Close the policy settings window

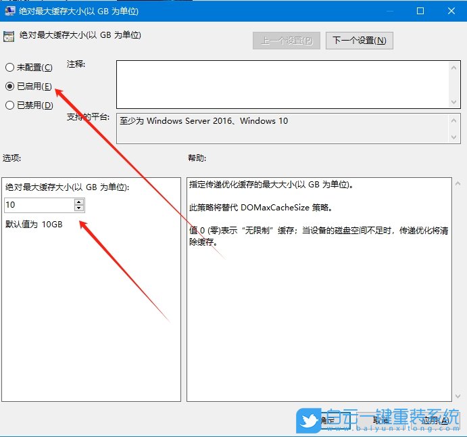(451, 11)
